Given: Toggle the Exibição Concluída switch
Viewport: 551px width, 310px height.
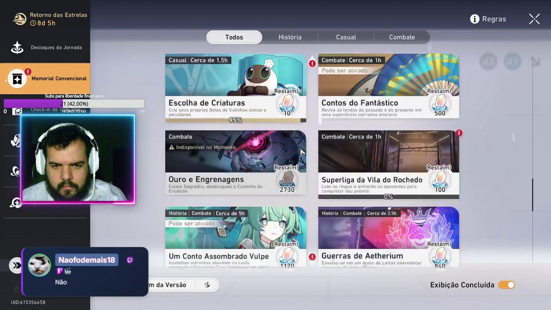Looking at the screenshot, I should coord(507,285).
